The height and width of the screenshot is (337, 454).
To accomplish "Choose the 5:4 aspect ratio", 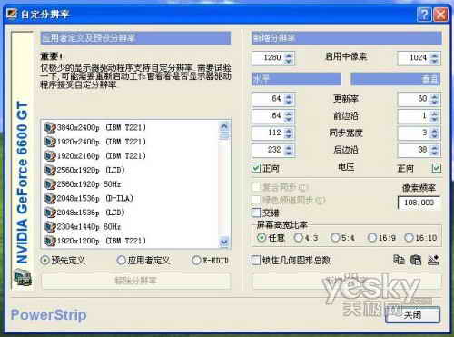I will (335, 238).
